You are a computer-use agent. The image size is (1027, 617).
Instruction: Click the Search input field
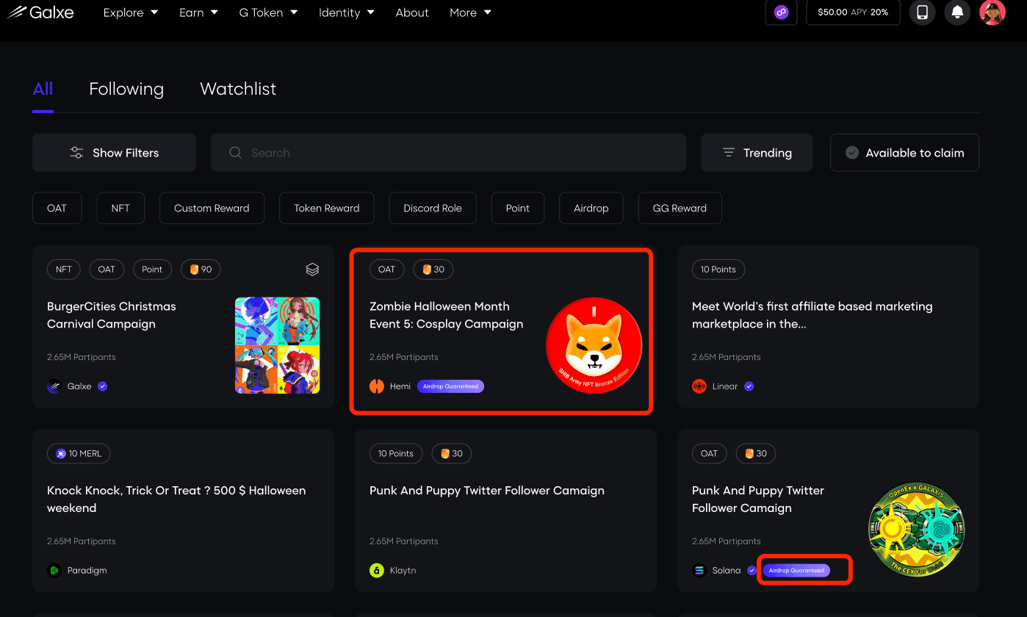tap(448, 153)
